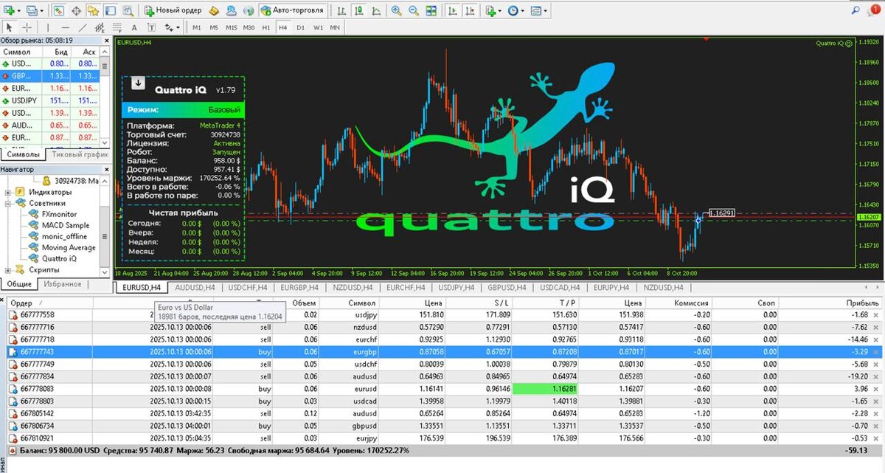Switch chart to line chart style

pos(376,10)
